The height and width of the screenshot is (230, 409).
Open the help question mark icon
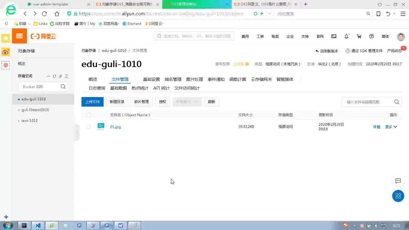coord(372,36)
